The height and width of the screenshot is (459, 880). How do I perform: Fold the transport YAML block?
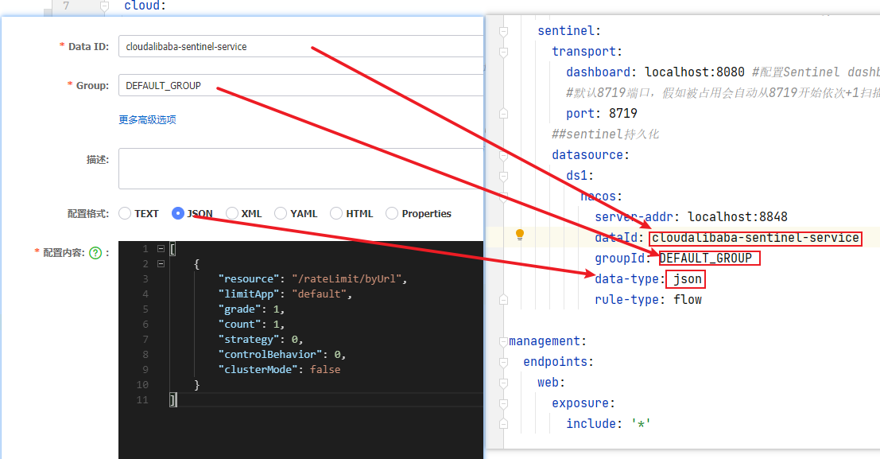point(503,53)
